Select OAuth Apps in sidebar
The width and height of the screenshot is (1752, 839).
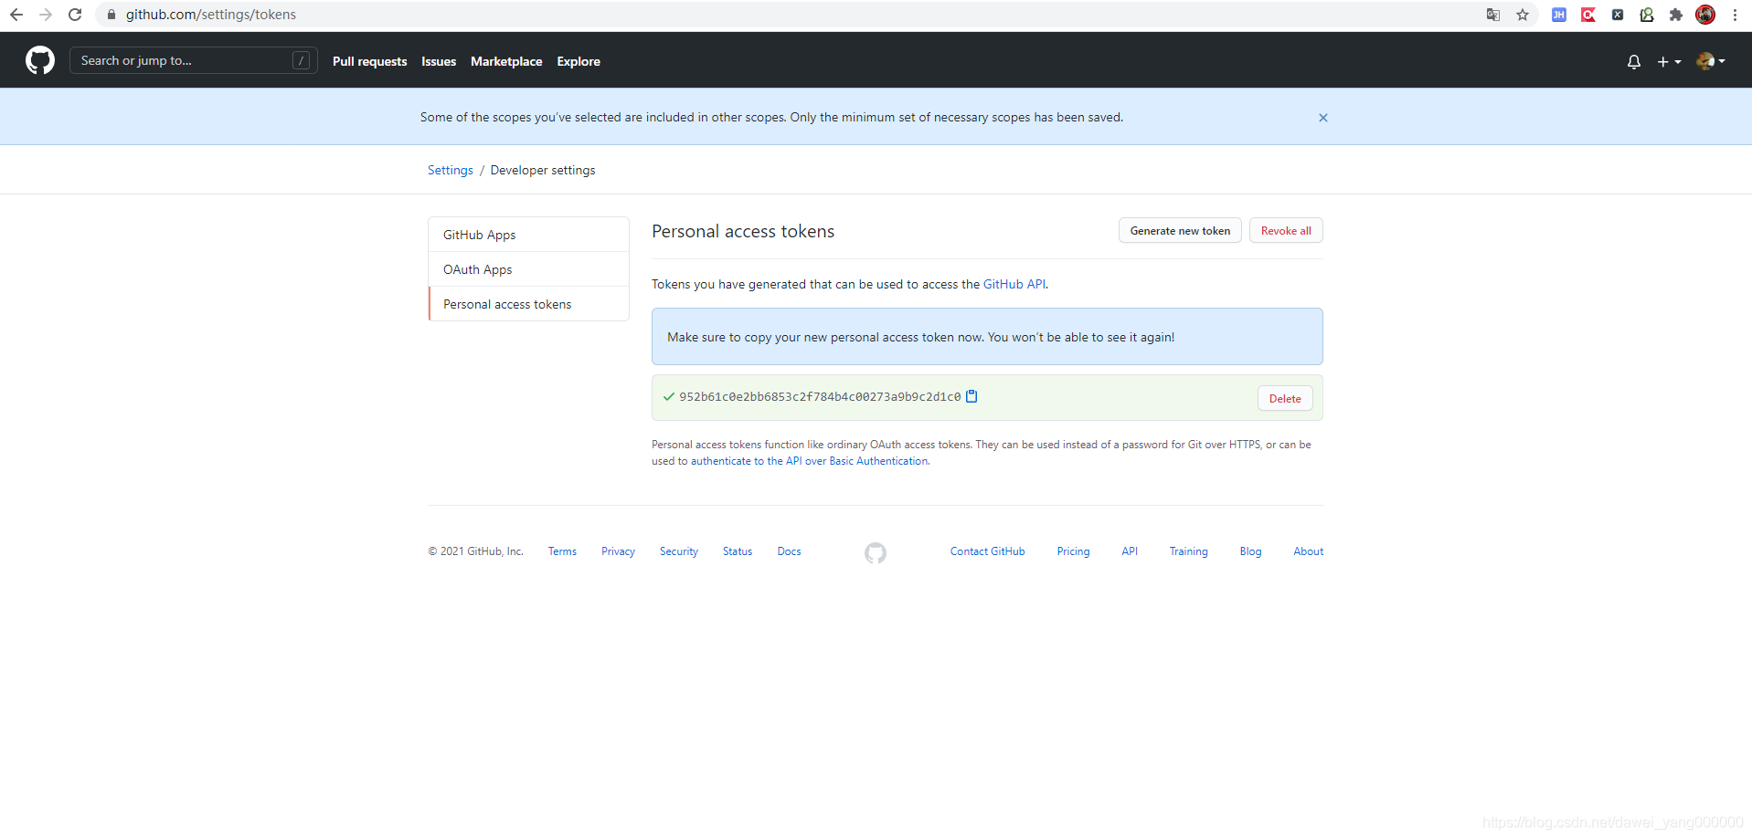(x=528, y=269)
